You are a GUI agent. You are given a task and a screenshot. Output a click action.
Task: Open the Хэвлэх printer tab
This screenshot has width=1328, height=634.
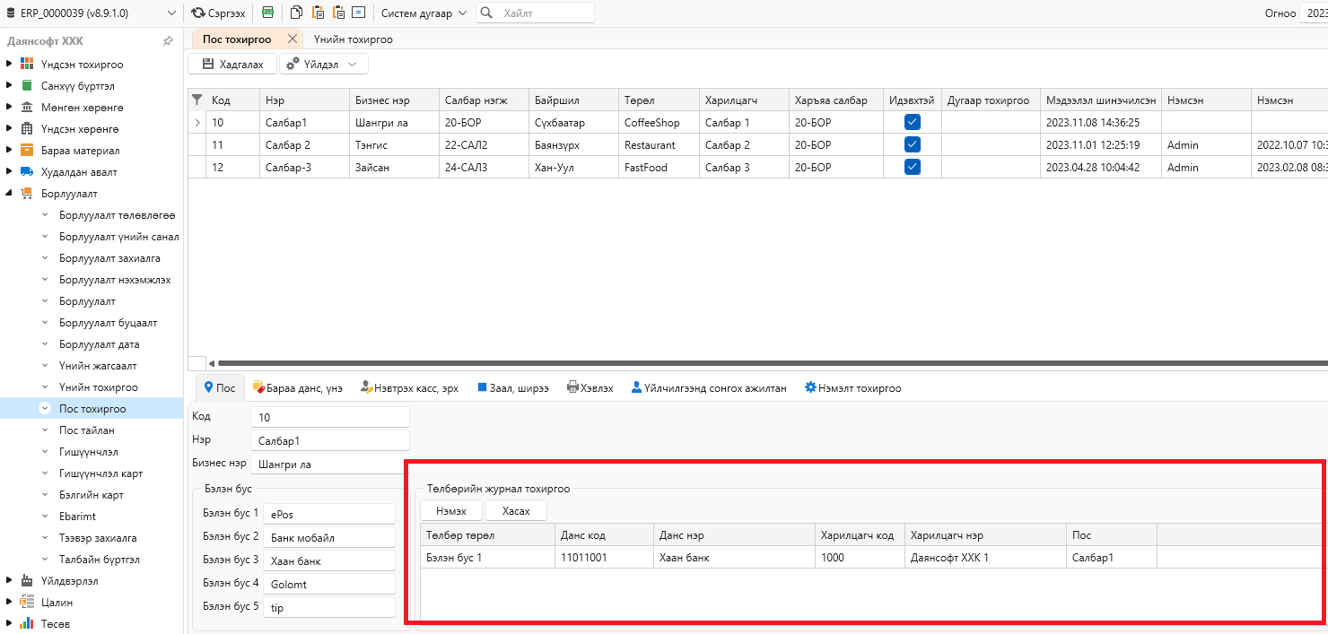(590, 388)
